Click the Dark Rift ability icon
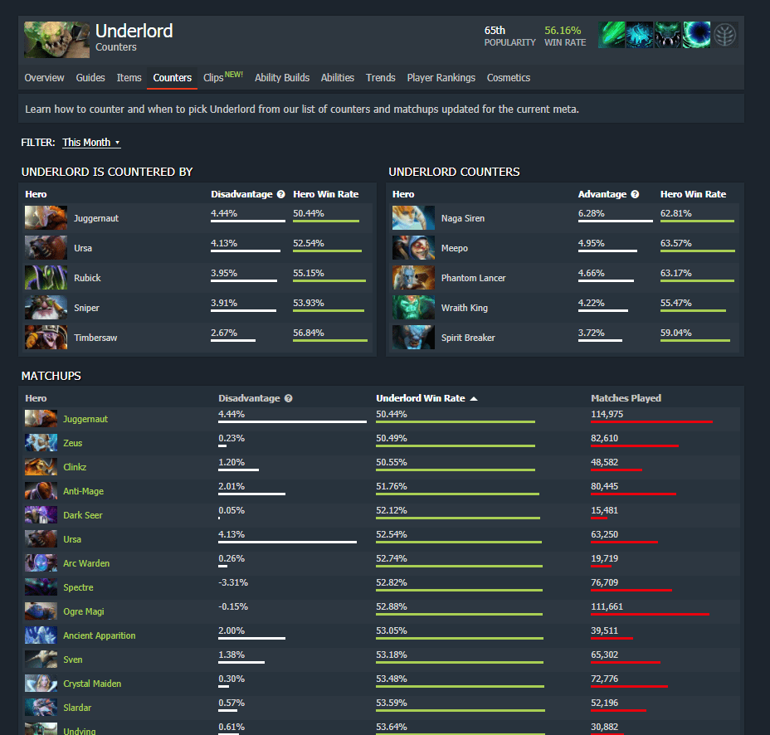Screen dimensions: 770x735 point(697,35)
